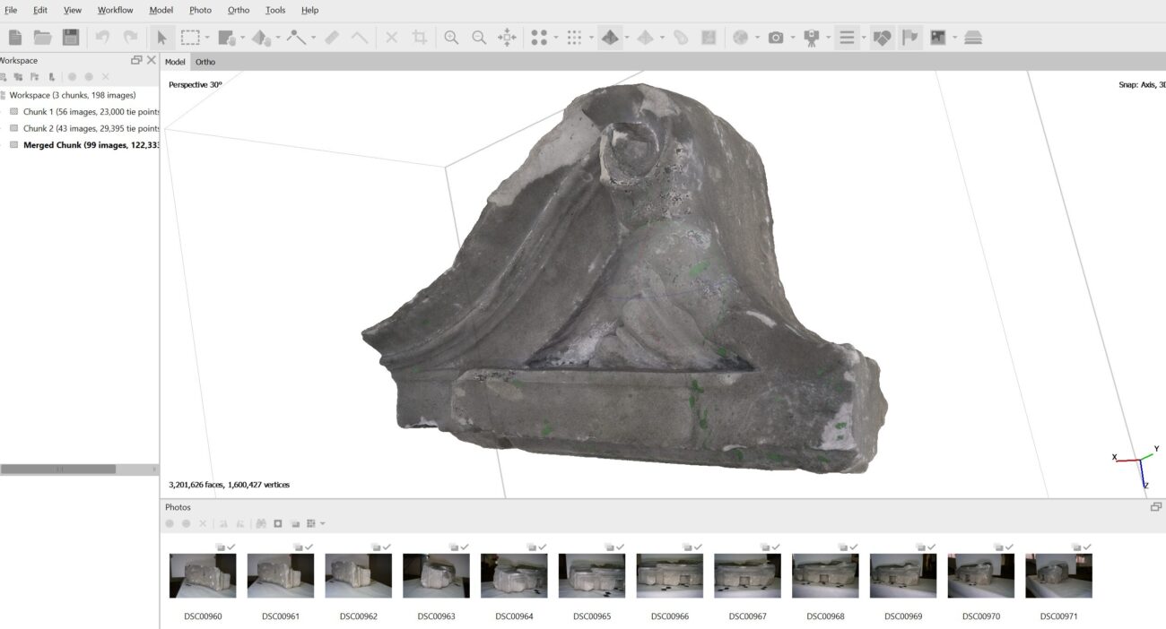The image size is (1166, 629).
Task: Toggle the textured model view button
Action: (x=611, y=38)
